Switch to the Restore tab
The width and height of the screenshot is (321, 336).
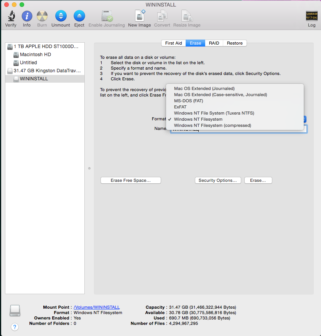pyautogui.click(x=235, y=43)
